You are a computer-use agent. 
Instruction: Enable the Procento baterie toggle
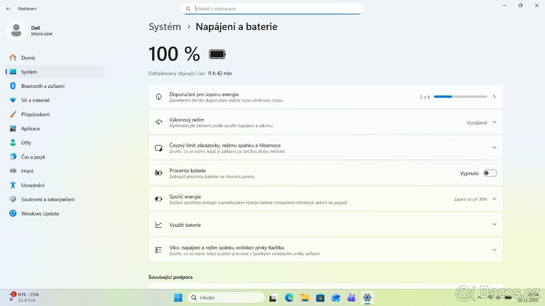tap(490, 173)
